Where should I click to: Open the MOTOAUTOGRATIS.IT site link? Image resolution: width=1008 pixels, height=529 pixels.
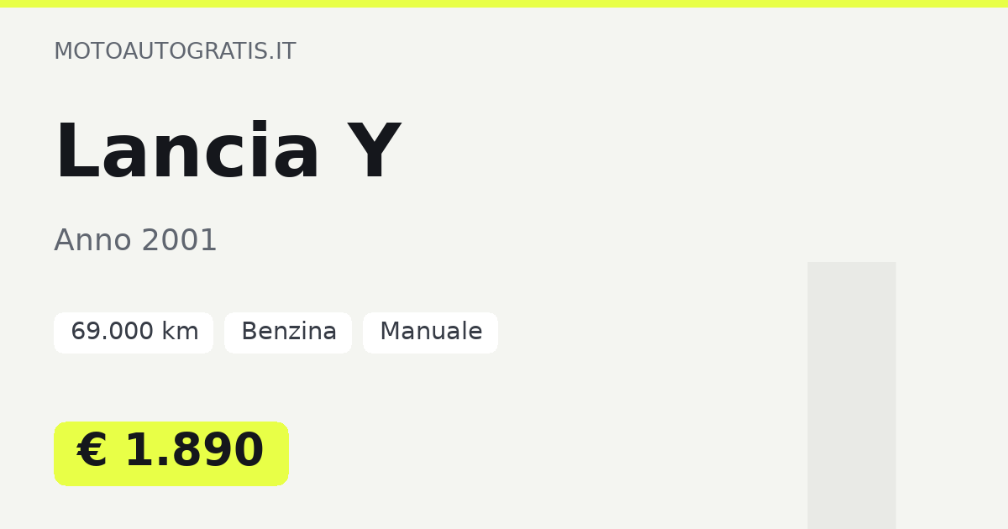point(175,52)
